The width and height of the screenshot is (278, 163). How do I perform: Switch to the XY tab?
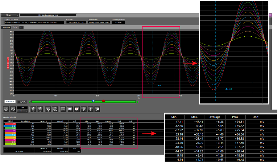tap(21, 27)
